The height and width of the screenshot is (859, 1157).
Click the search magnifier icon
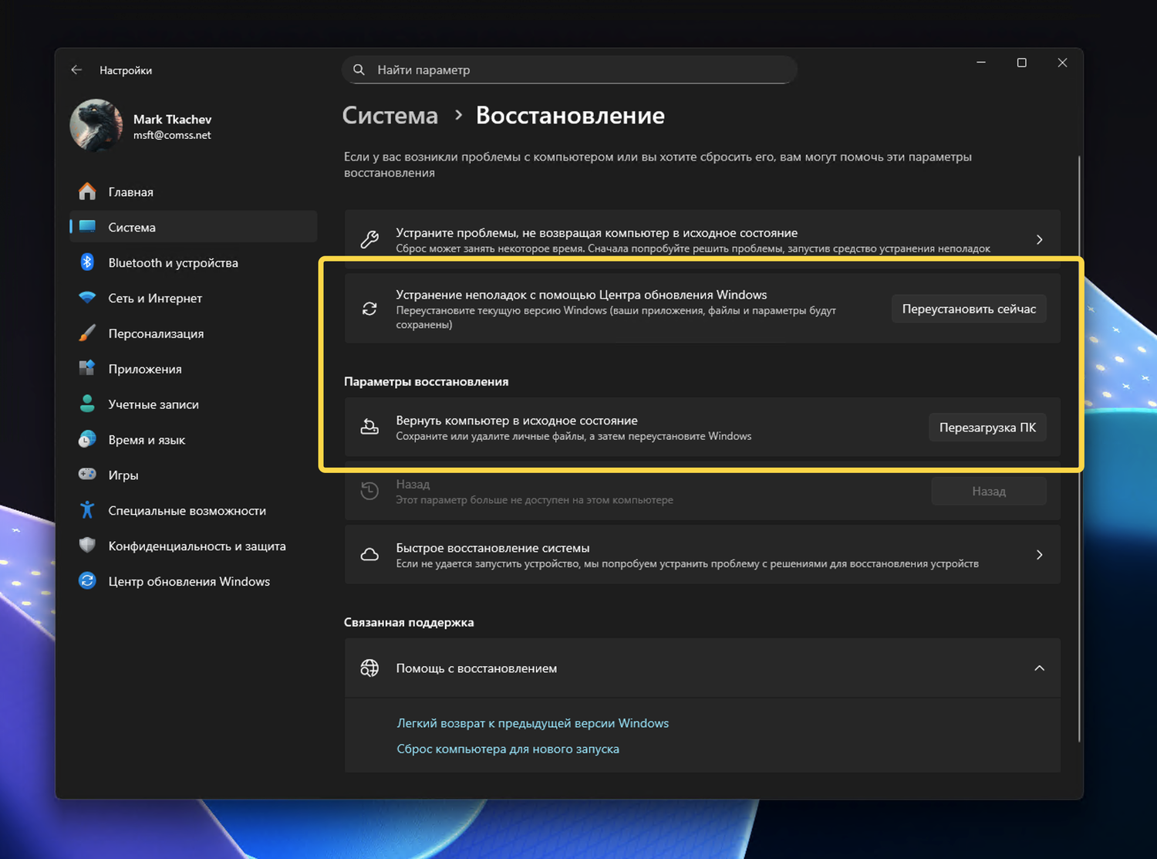click(x=359, y=69)
